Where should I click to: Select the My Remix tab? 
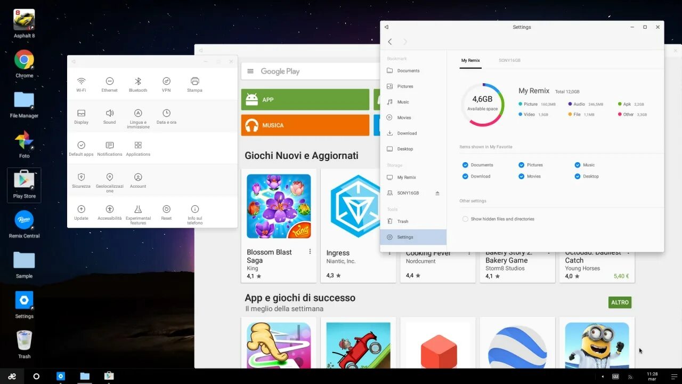pyautogui.click(x=470, y=60)
